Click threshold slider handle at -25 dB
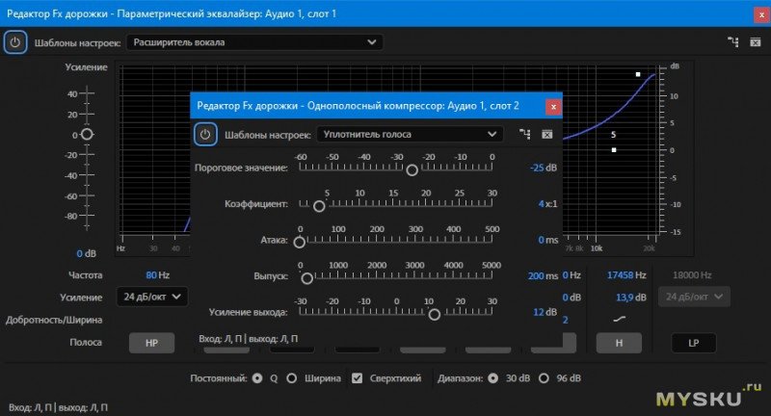Image resolution: width=771 pixels, height=416 pixels. coord(412,169)
